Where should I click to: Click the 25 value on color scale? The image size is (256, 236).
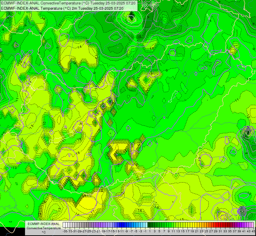(206, 231)
